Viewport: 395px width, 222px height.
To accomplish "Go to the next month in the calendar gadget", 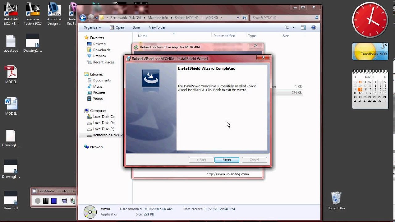I will 385,77.
